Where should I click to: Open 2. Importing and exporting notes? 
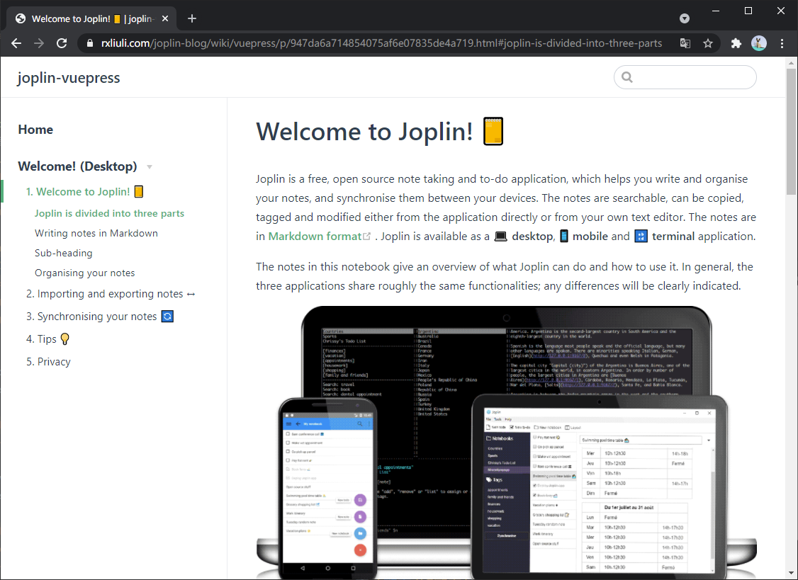(x=111, y=294)
